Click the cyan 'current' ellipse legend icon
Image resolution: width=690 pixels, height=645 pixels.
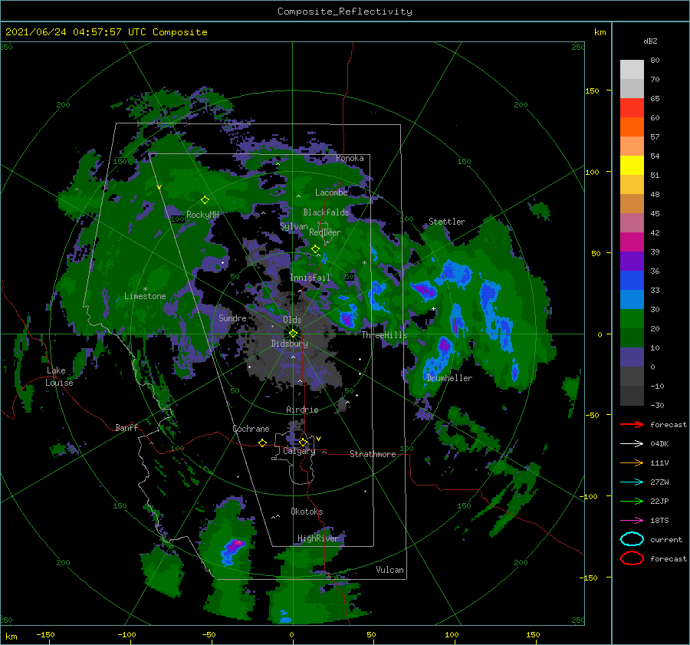pyautogui.click(x=632, y=539)
